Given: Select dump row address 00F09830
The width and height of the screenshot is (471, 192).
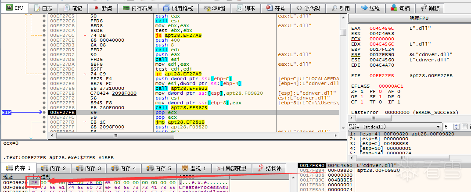Looking at the screenshot, I should pyautogui.click(x=15, y=188).
